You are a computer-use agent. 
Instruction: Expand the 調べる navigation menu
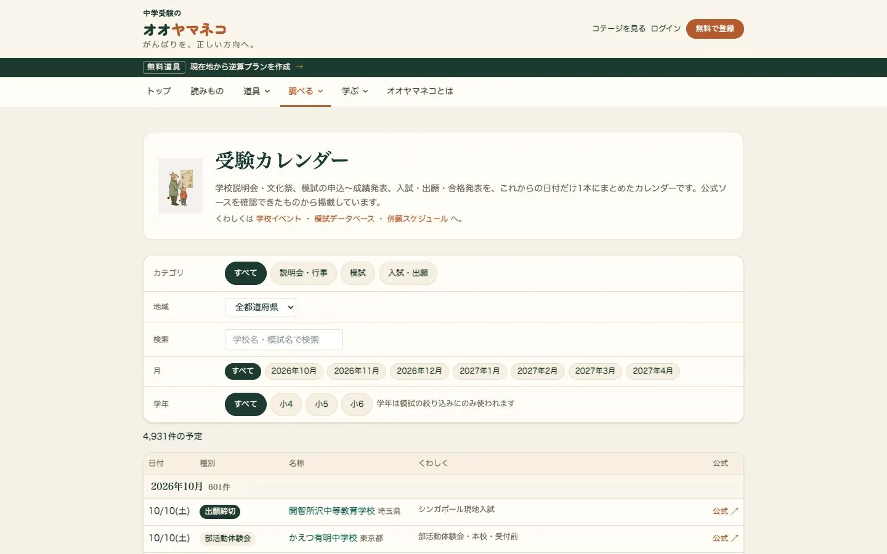(x=306, y=91)
